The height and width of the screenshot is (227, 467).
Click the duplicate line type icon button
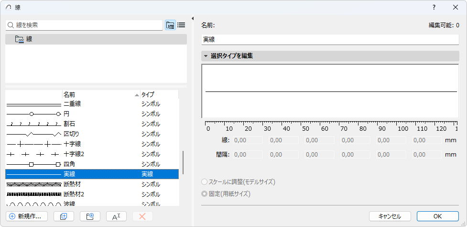[64, 216]
